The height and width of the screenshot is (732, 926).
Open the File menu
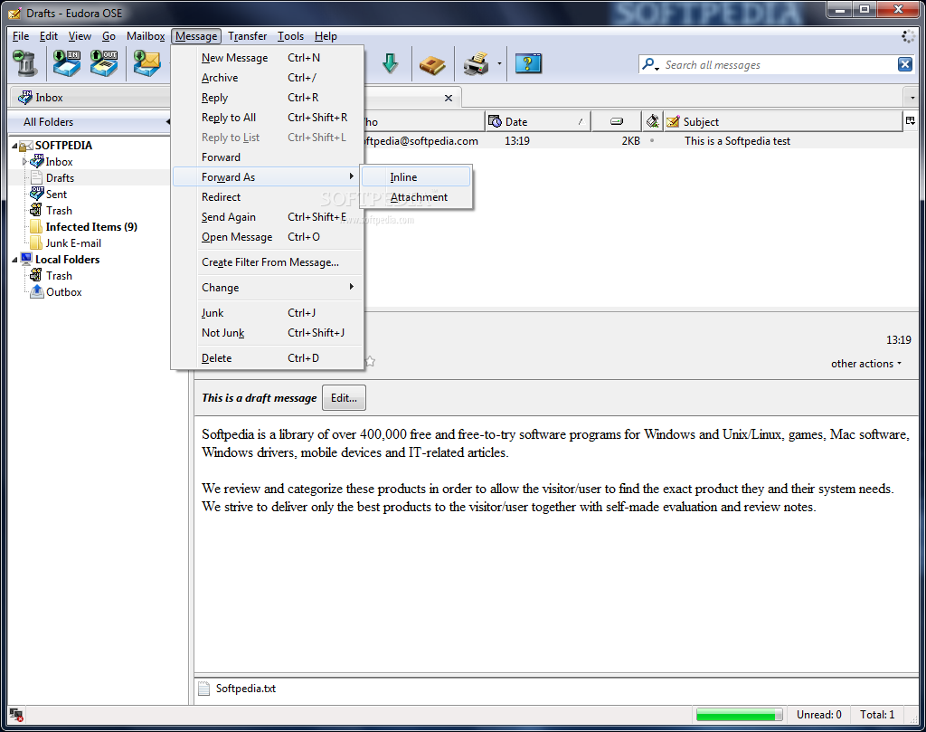click(x=21, y=36)
